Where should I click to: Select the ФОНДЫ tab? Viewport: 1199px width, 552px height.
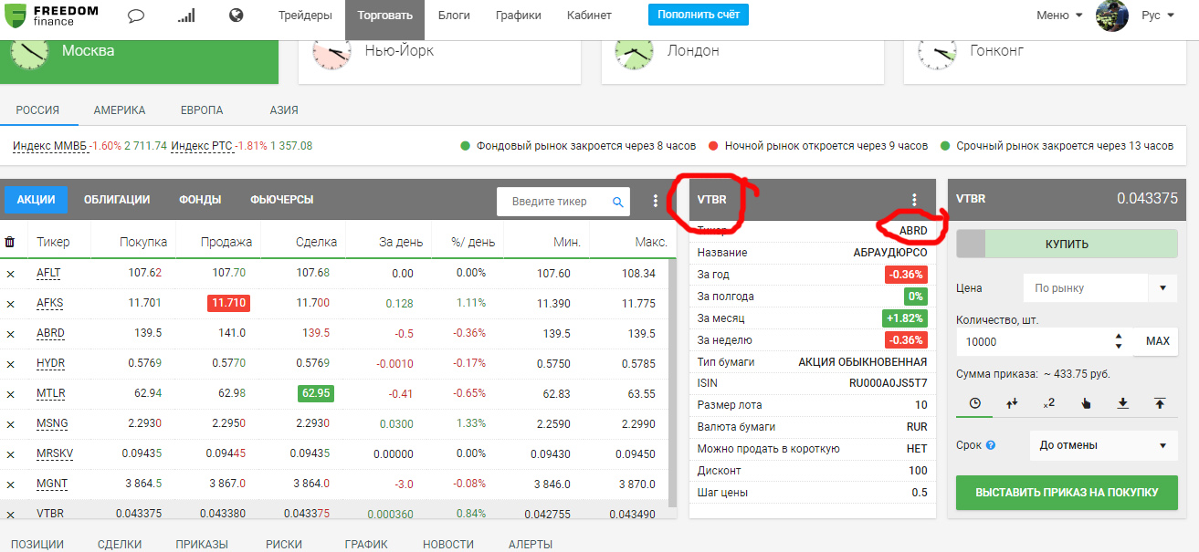point(201,200)
